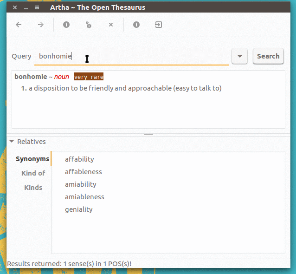Click the pane divider handle above Relatives
The height and width of the screenshot is (274, 296).
[x=148, y=135]
